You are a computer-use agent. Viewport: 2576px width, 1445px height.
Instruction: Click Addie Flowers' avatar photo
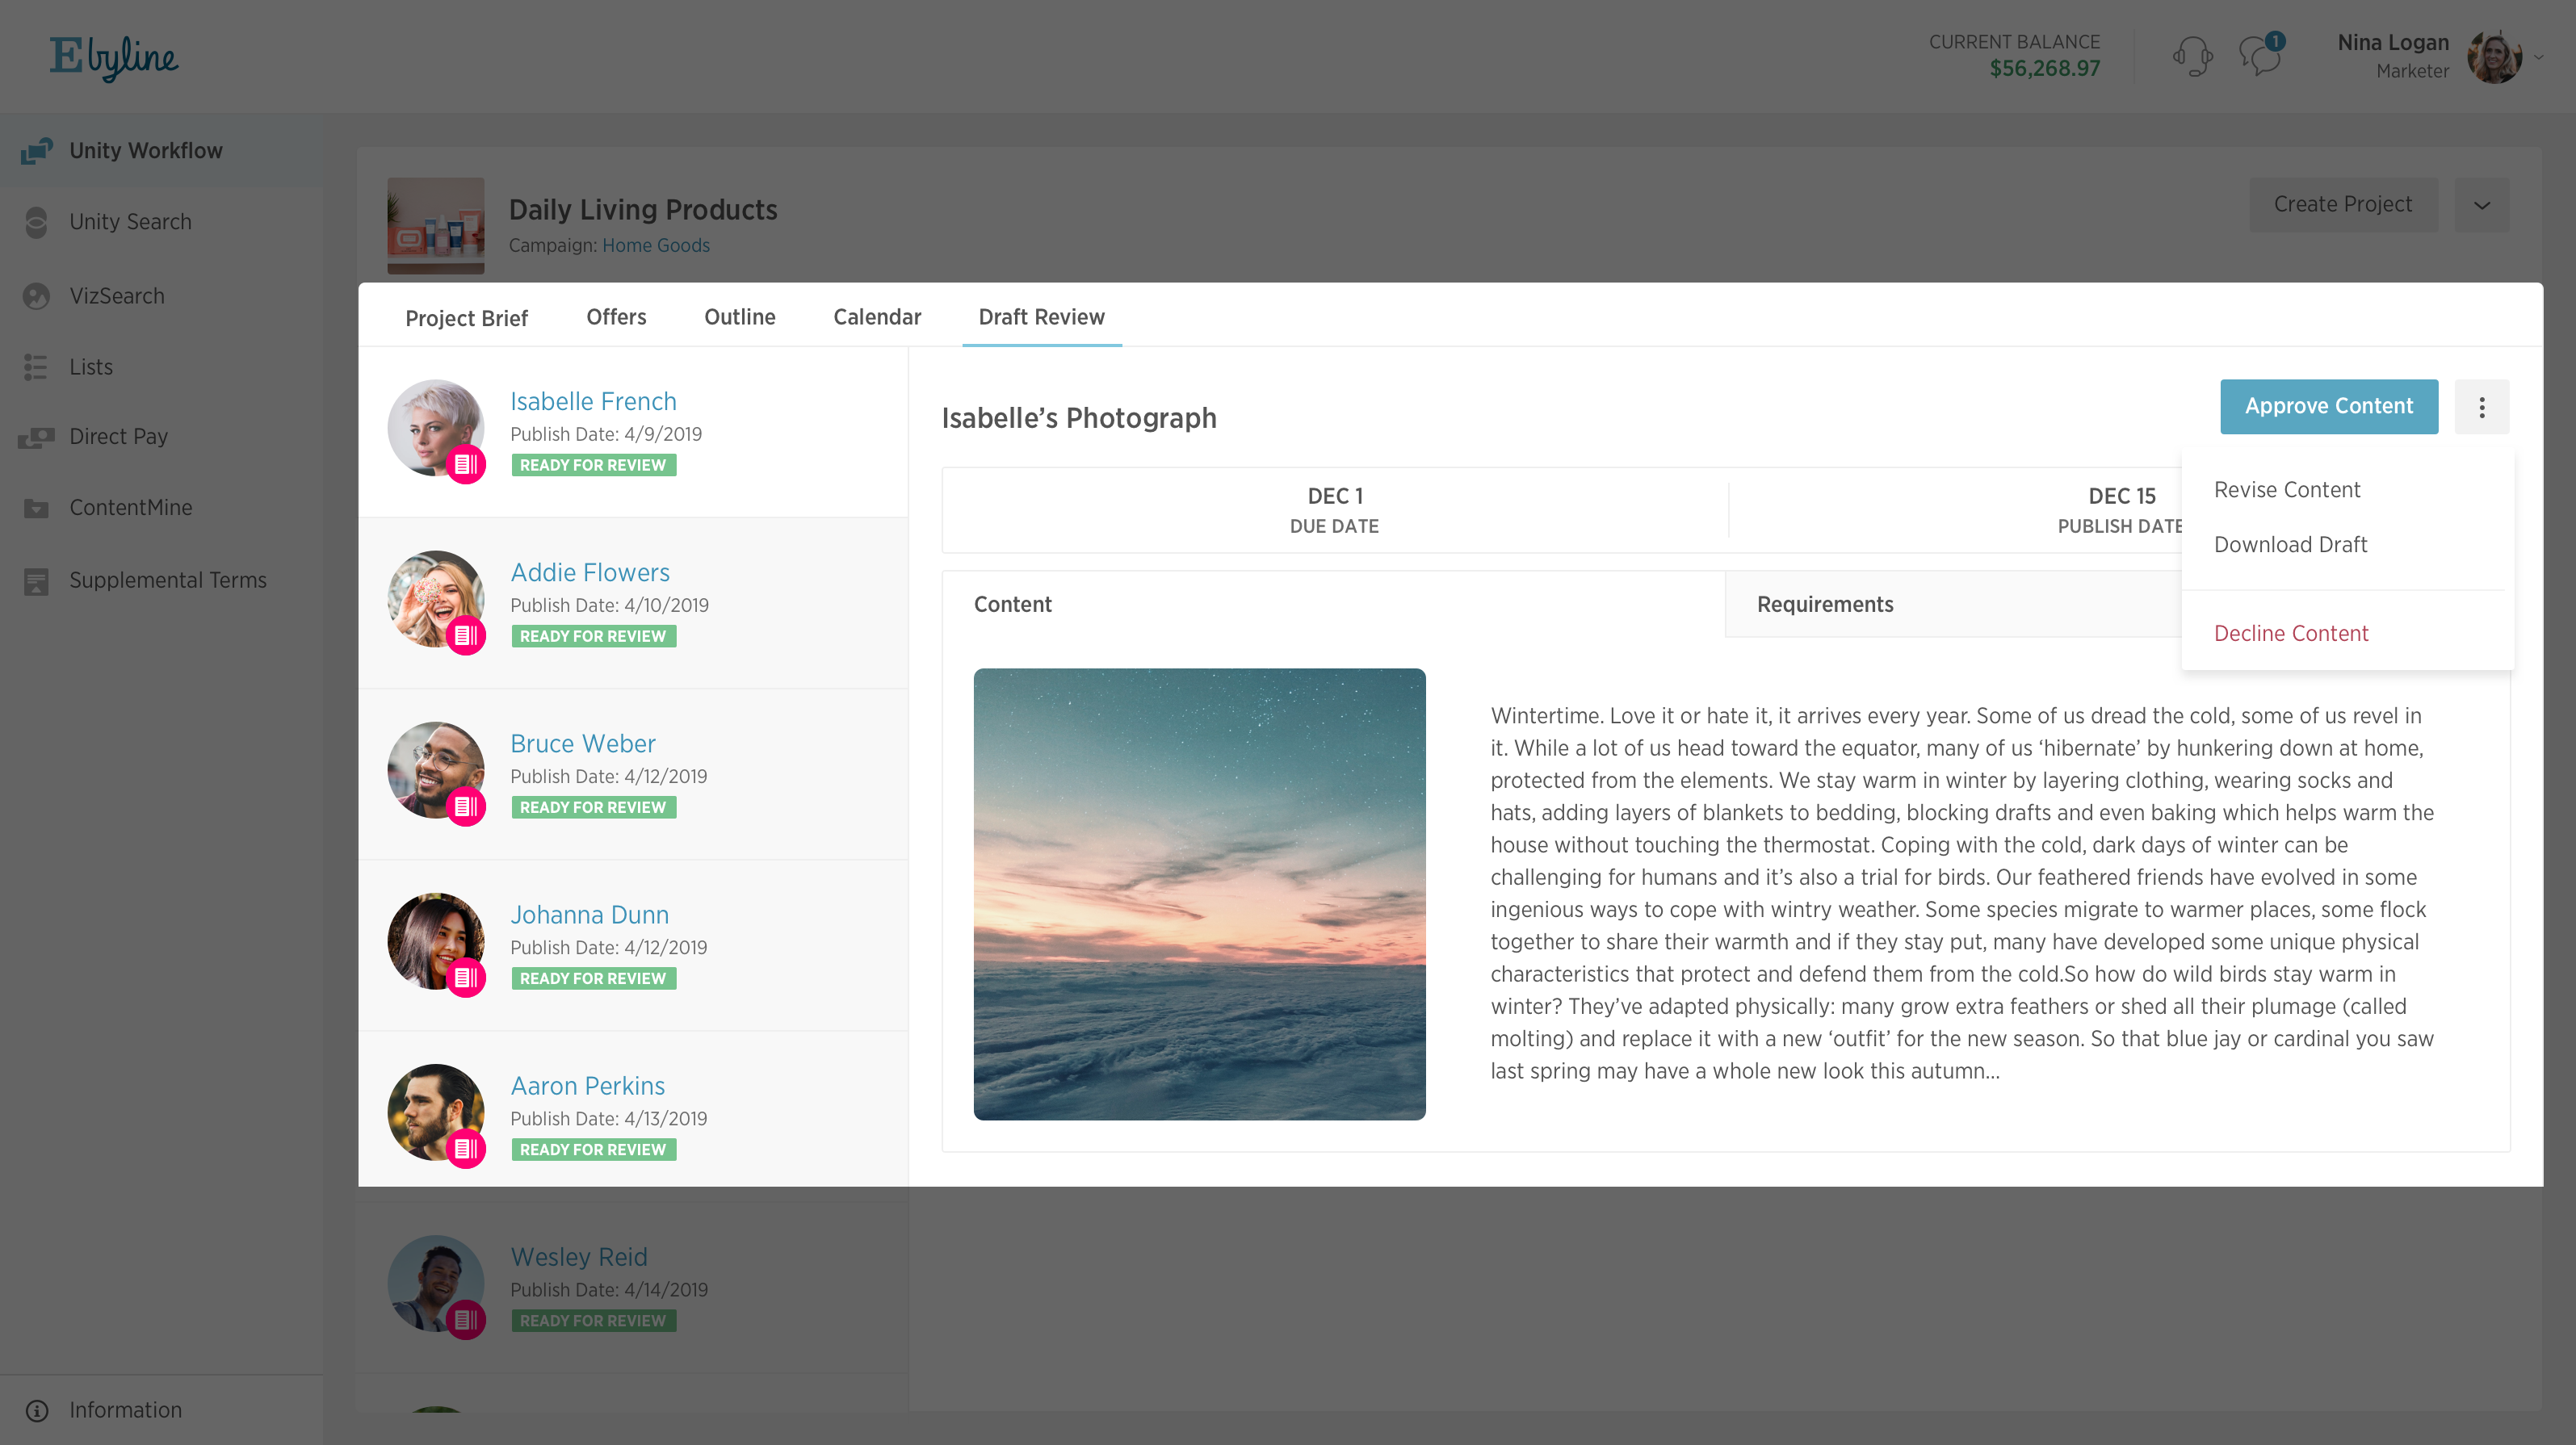click(x=435, y=598)
